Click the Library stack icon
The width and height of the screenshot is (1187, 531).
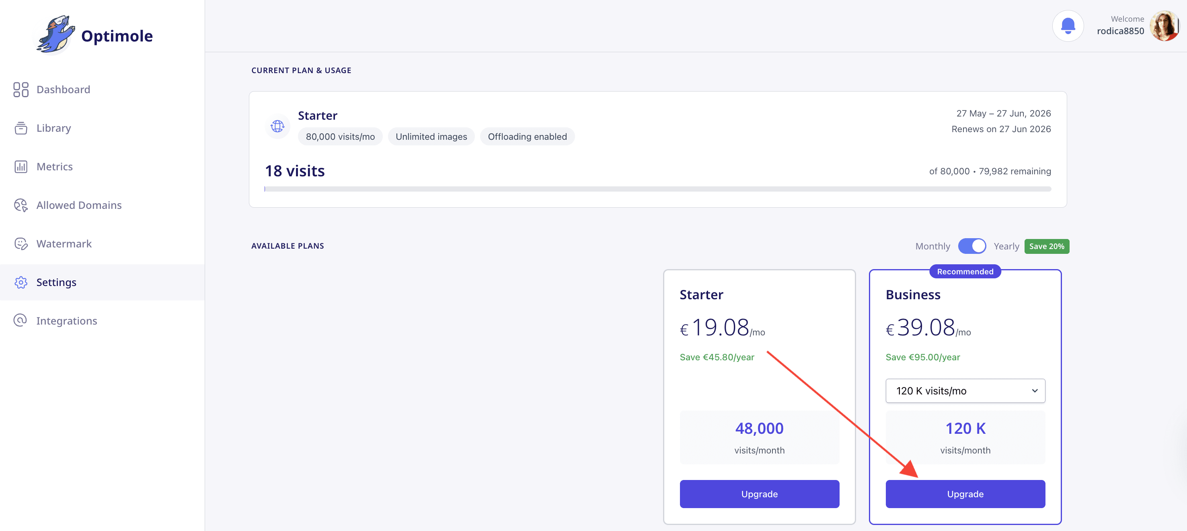coord(21,129)
